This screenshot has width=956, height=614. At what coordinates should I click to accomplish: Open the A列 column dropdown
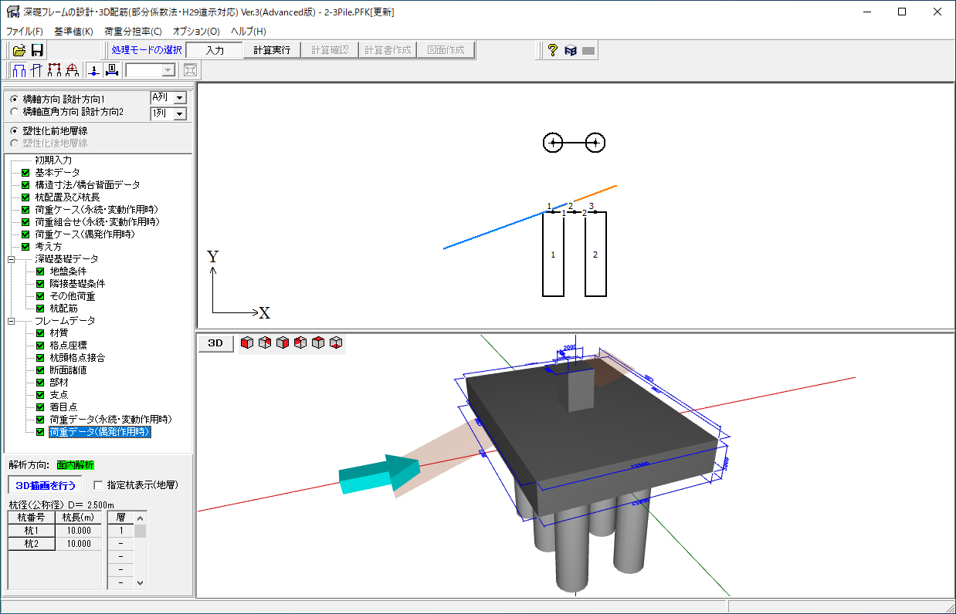[179, 98]
